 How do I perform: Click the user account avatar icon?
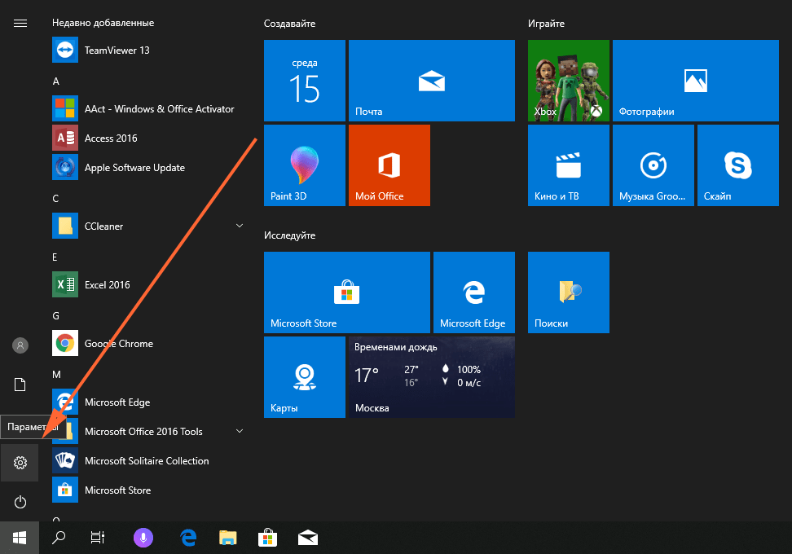[x=20, y=345]
